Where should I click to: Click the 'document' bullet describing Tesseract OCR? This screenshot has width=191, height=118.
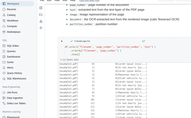pos(124,19)
